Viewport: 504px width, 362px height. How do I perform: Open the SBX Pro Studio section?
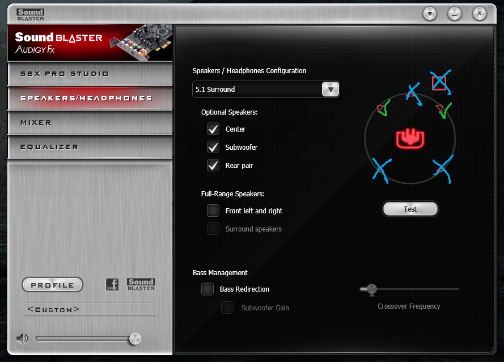(x=90, y=74)
